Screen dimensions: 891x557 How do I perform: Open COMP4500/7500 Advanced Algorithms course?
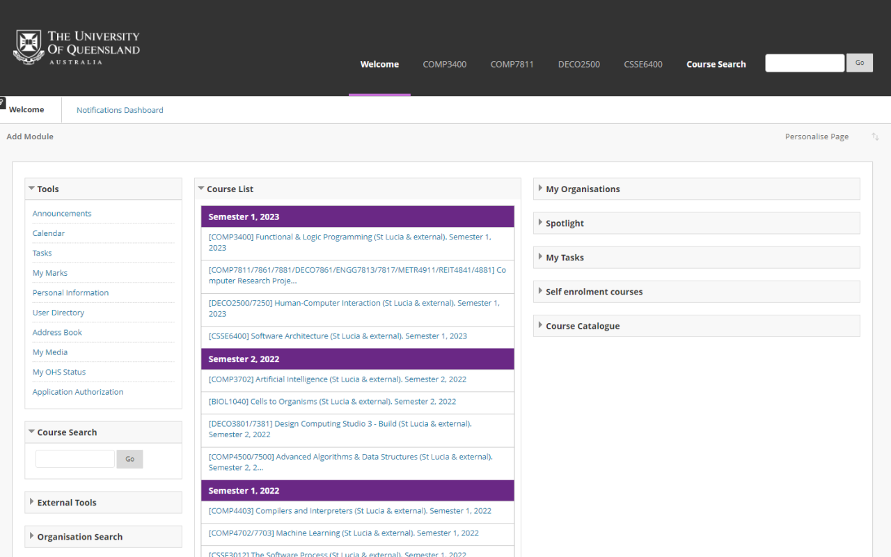tap(351, 462)
